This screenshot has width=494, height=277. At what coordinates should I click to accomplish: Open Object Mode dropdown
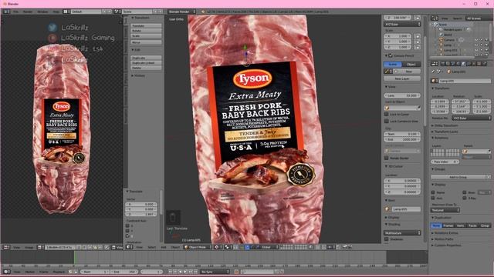pyautogui.click(x=198, y=247)
